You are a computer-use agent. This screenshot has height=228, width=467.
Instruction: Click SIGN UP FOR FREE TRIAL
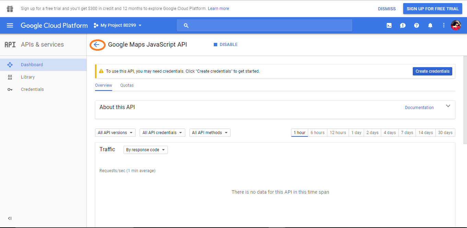(433, 9)
